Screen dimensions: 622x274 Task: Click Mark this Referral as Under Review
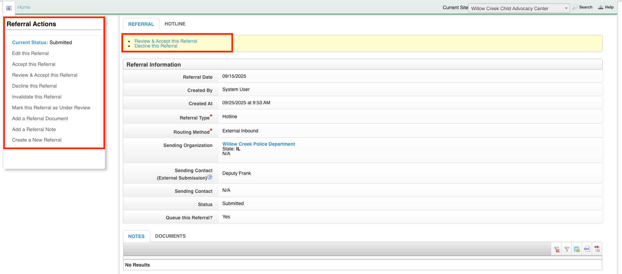[51, 108]
